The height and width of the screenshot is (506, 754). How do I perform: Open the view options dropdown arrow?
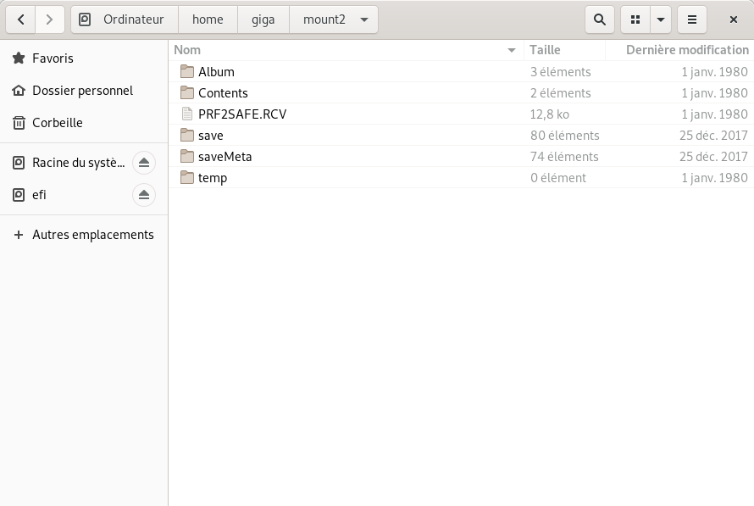pos(660,19)
